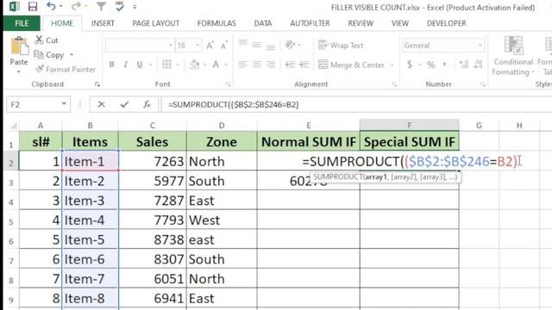
Task: Open the Font Color dropdown arrow
Action: coord(226,65)
